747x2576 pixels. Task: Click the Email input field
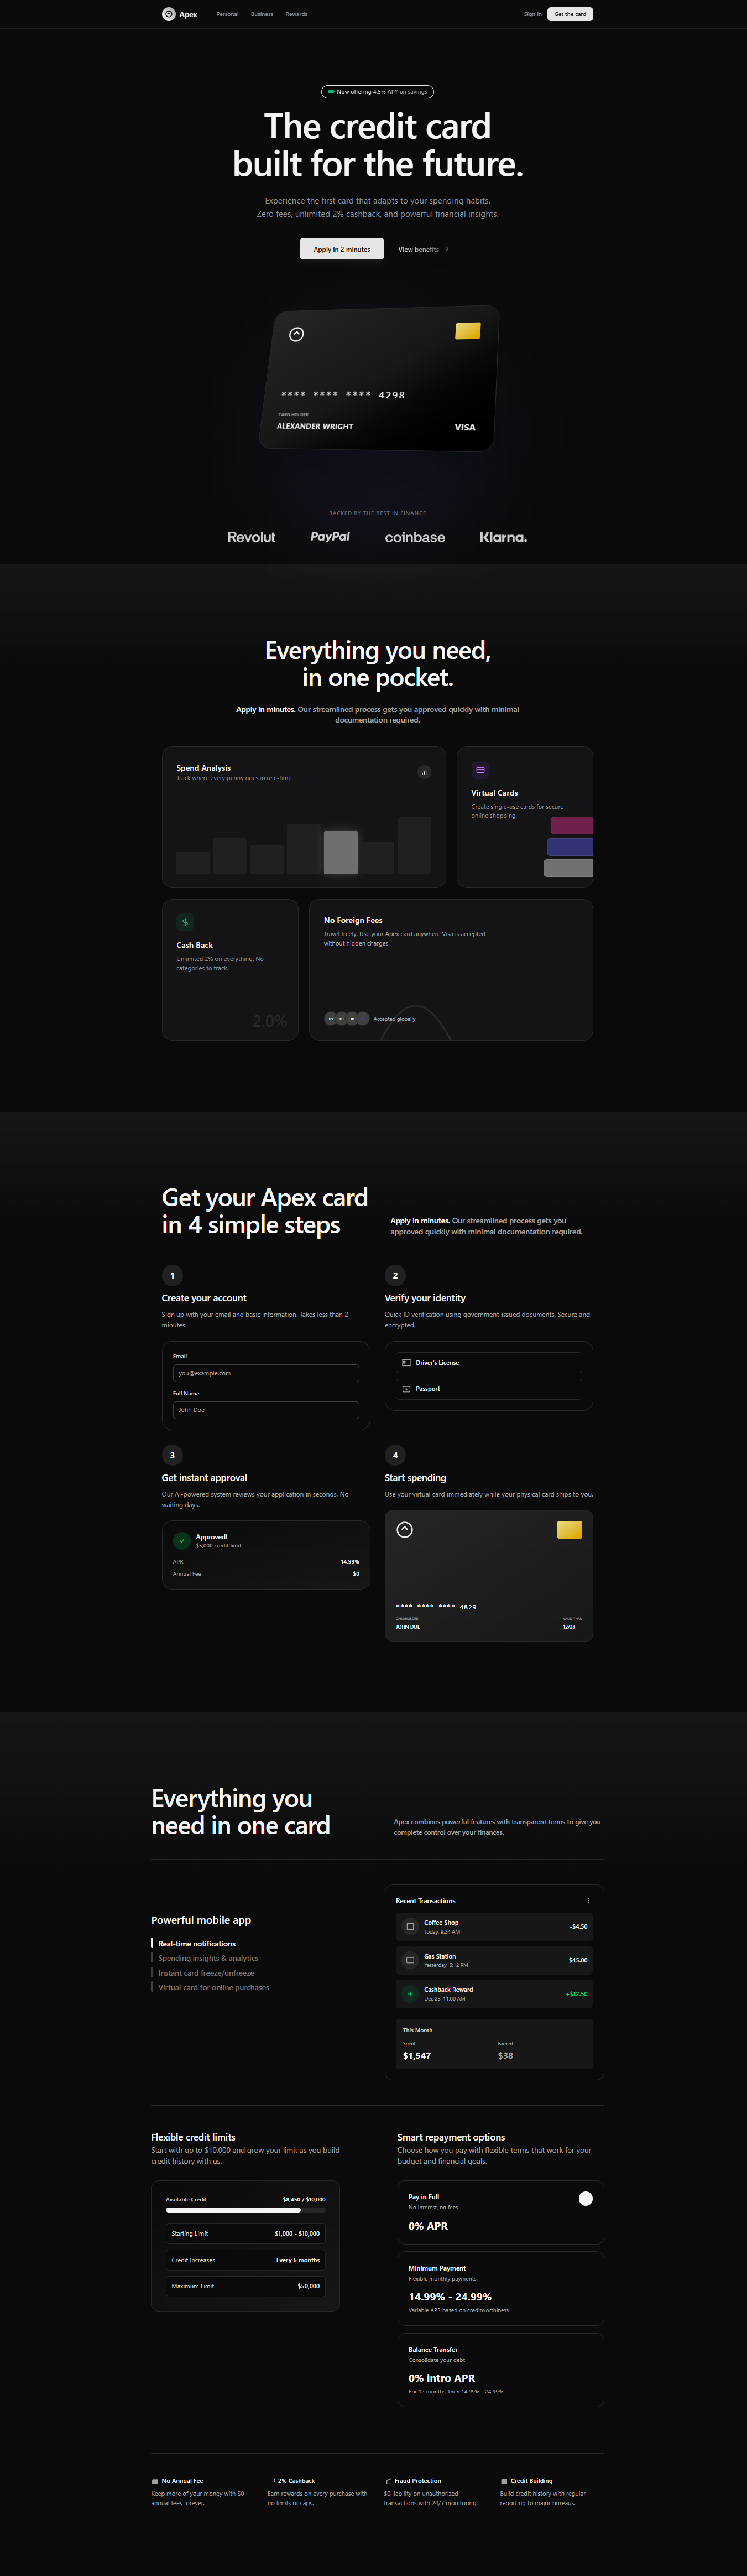coord(266,1373)
